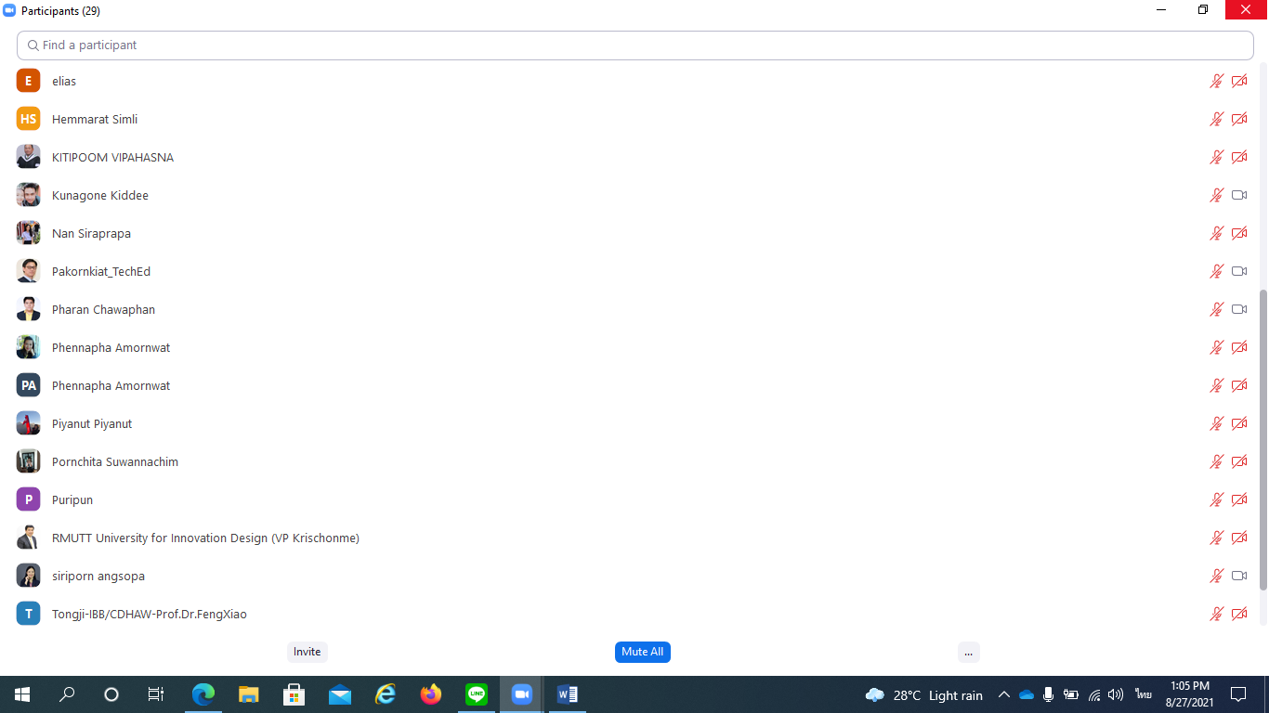Select the participant name Pharan Chawaphan

(x=103, y=309)
